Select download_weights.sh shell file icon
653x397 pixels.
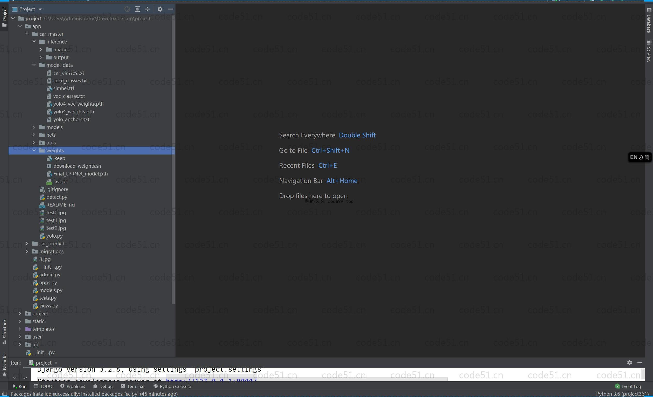(x=49, y=166)
